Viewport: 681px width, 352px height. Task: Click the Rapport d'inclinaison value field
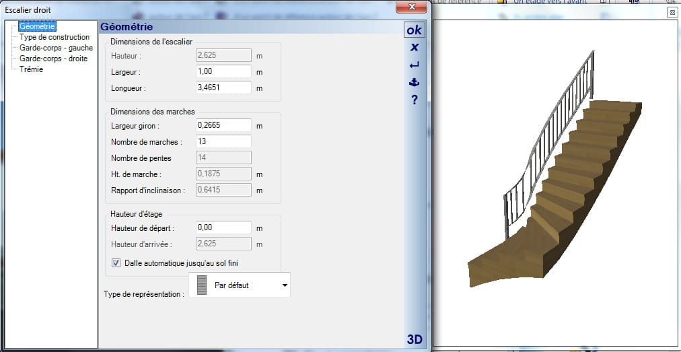pos(223,190)
